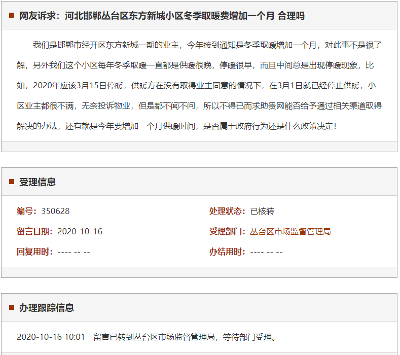Click the red square icon beside 办理跟踪信息
Screen dimensions: 400x355
click(x=12, y=308)
